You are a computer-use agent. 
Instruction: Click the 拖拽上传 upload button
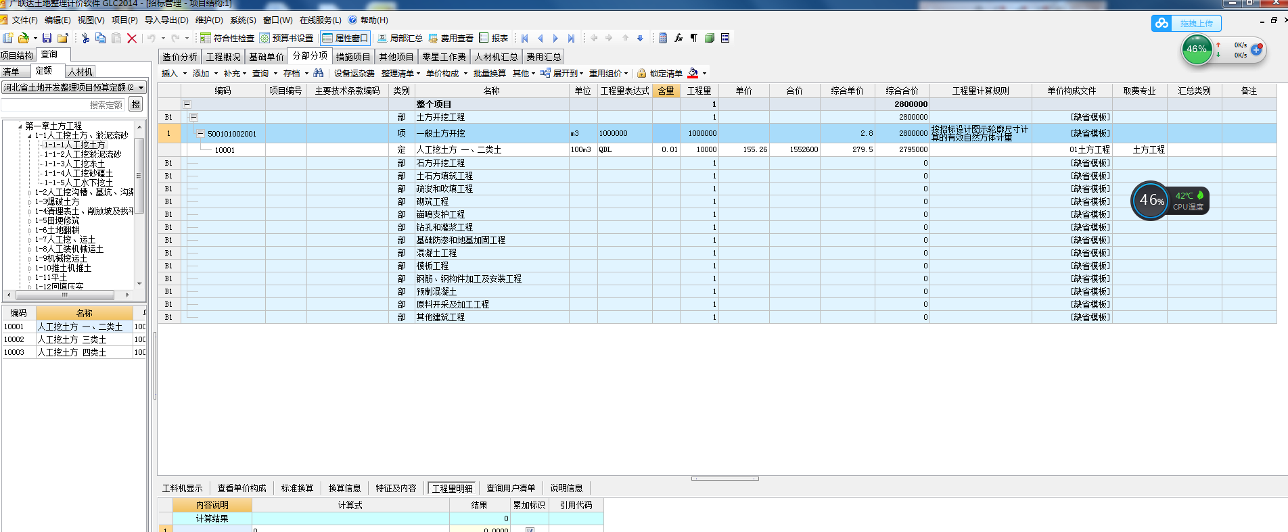1187,23
